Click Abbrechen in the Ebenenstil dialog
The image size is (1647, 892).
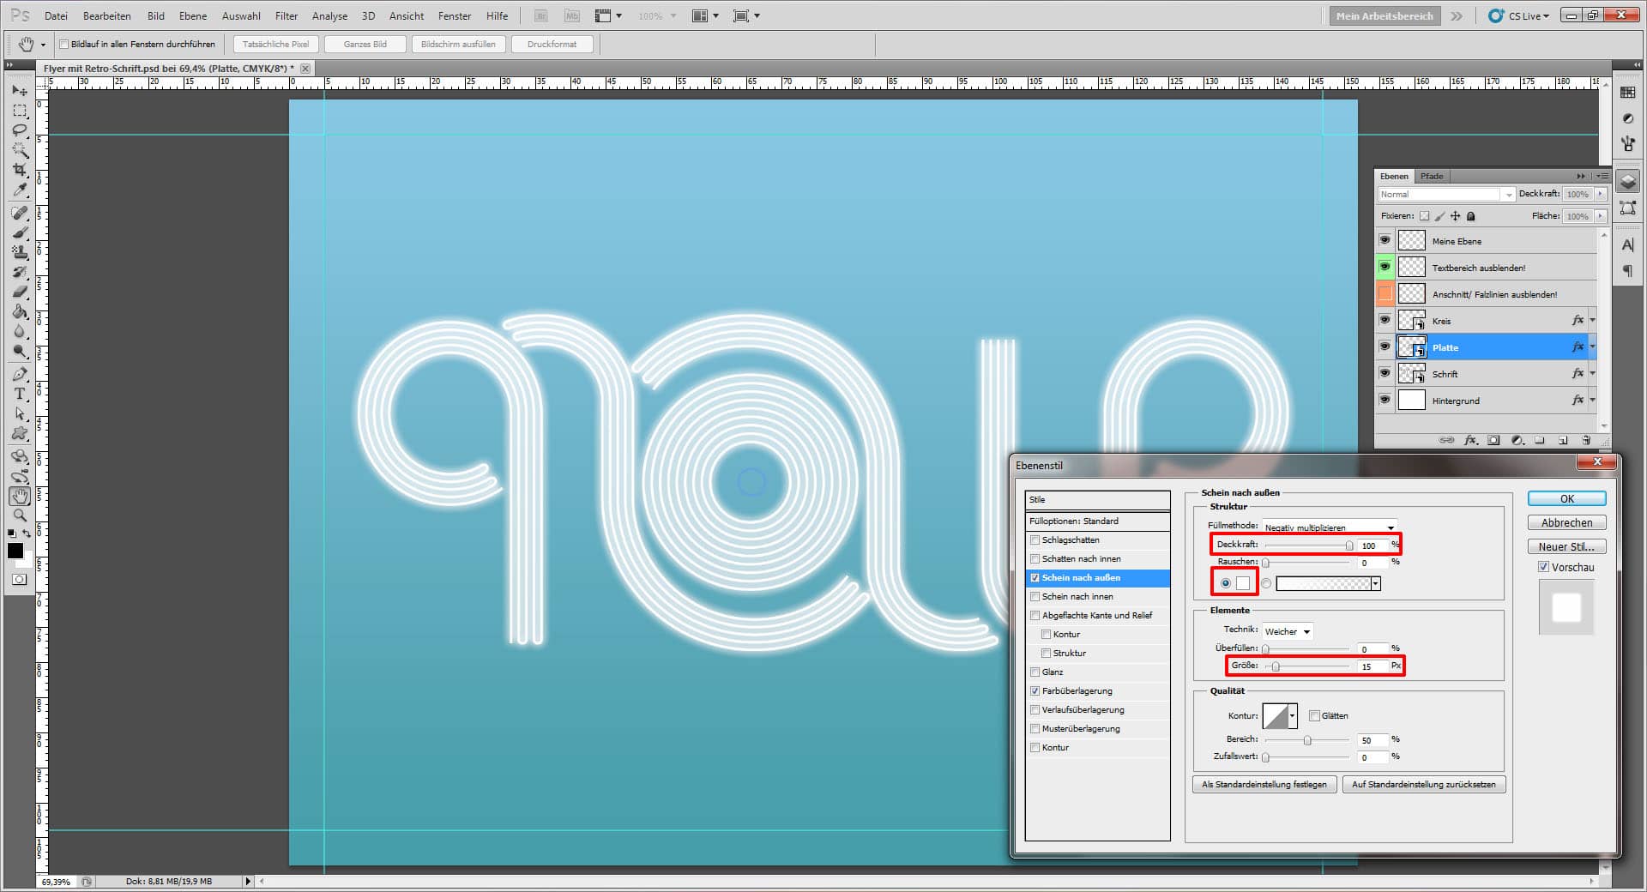[1566, 522]
